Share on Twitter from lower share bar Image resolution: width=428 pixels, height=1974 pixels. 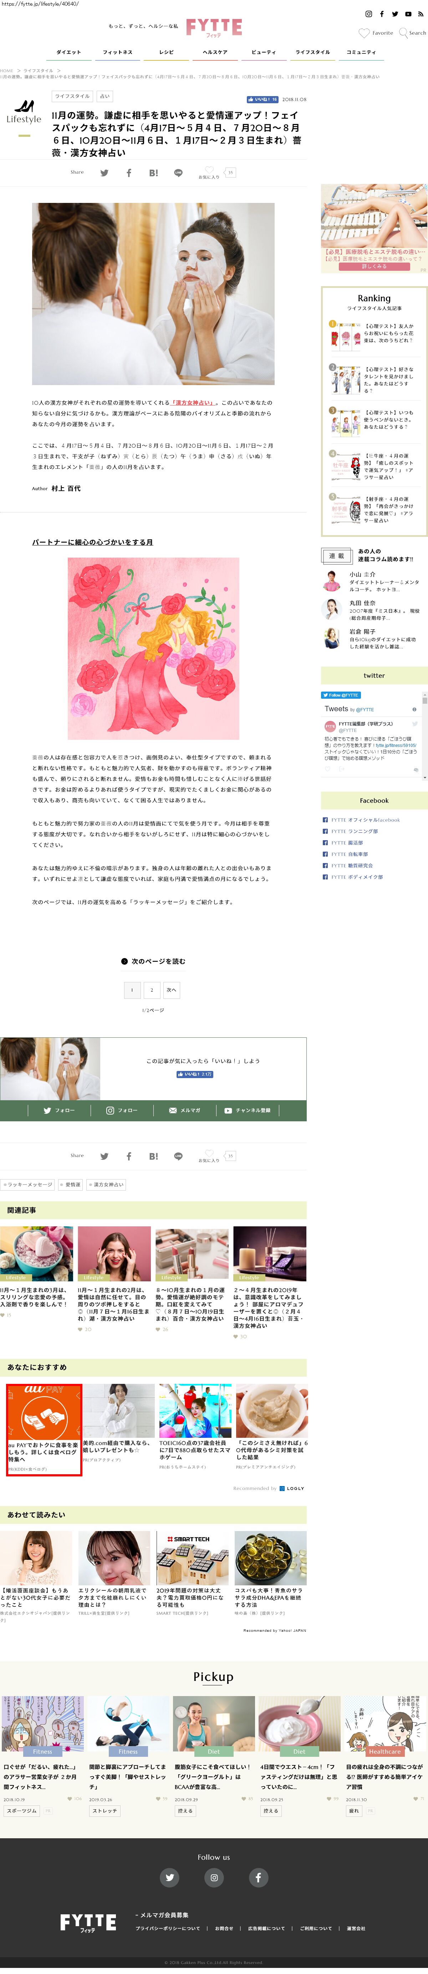(104, 1156)
